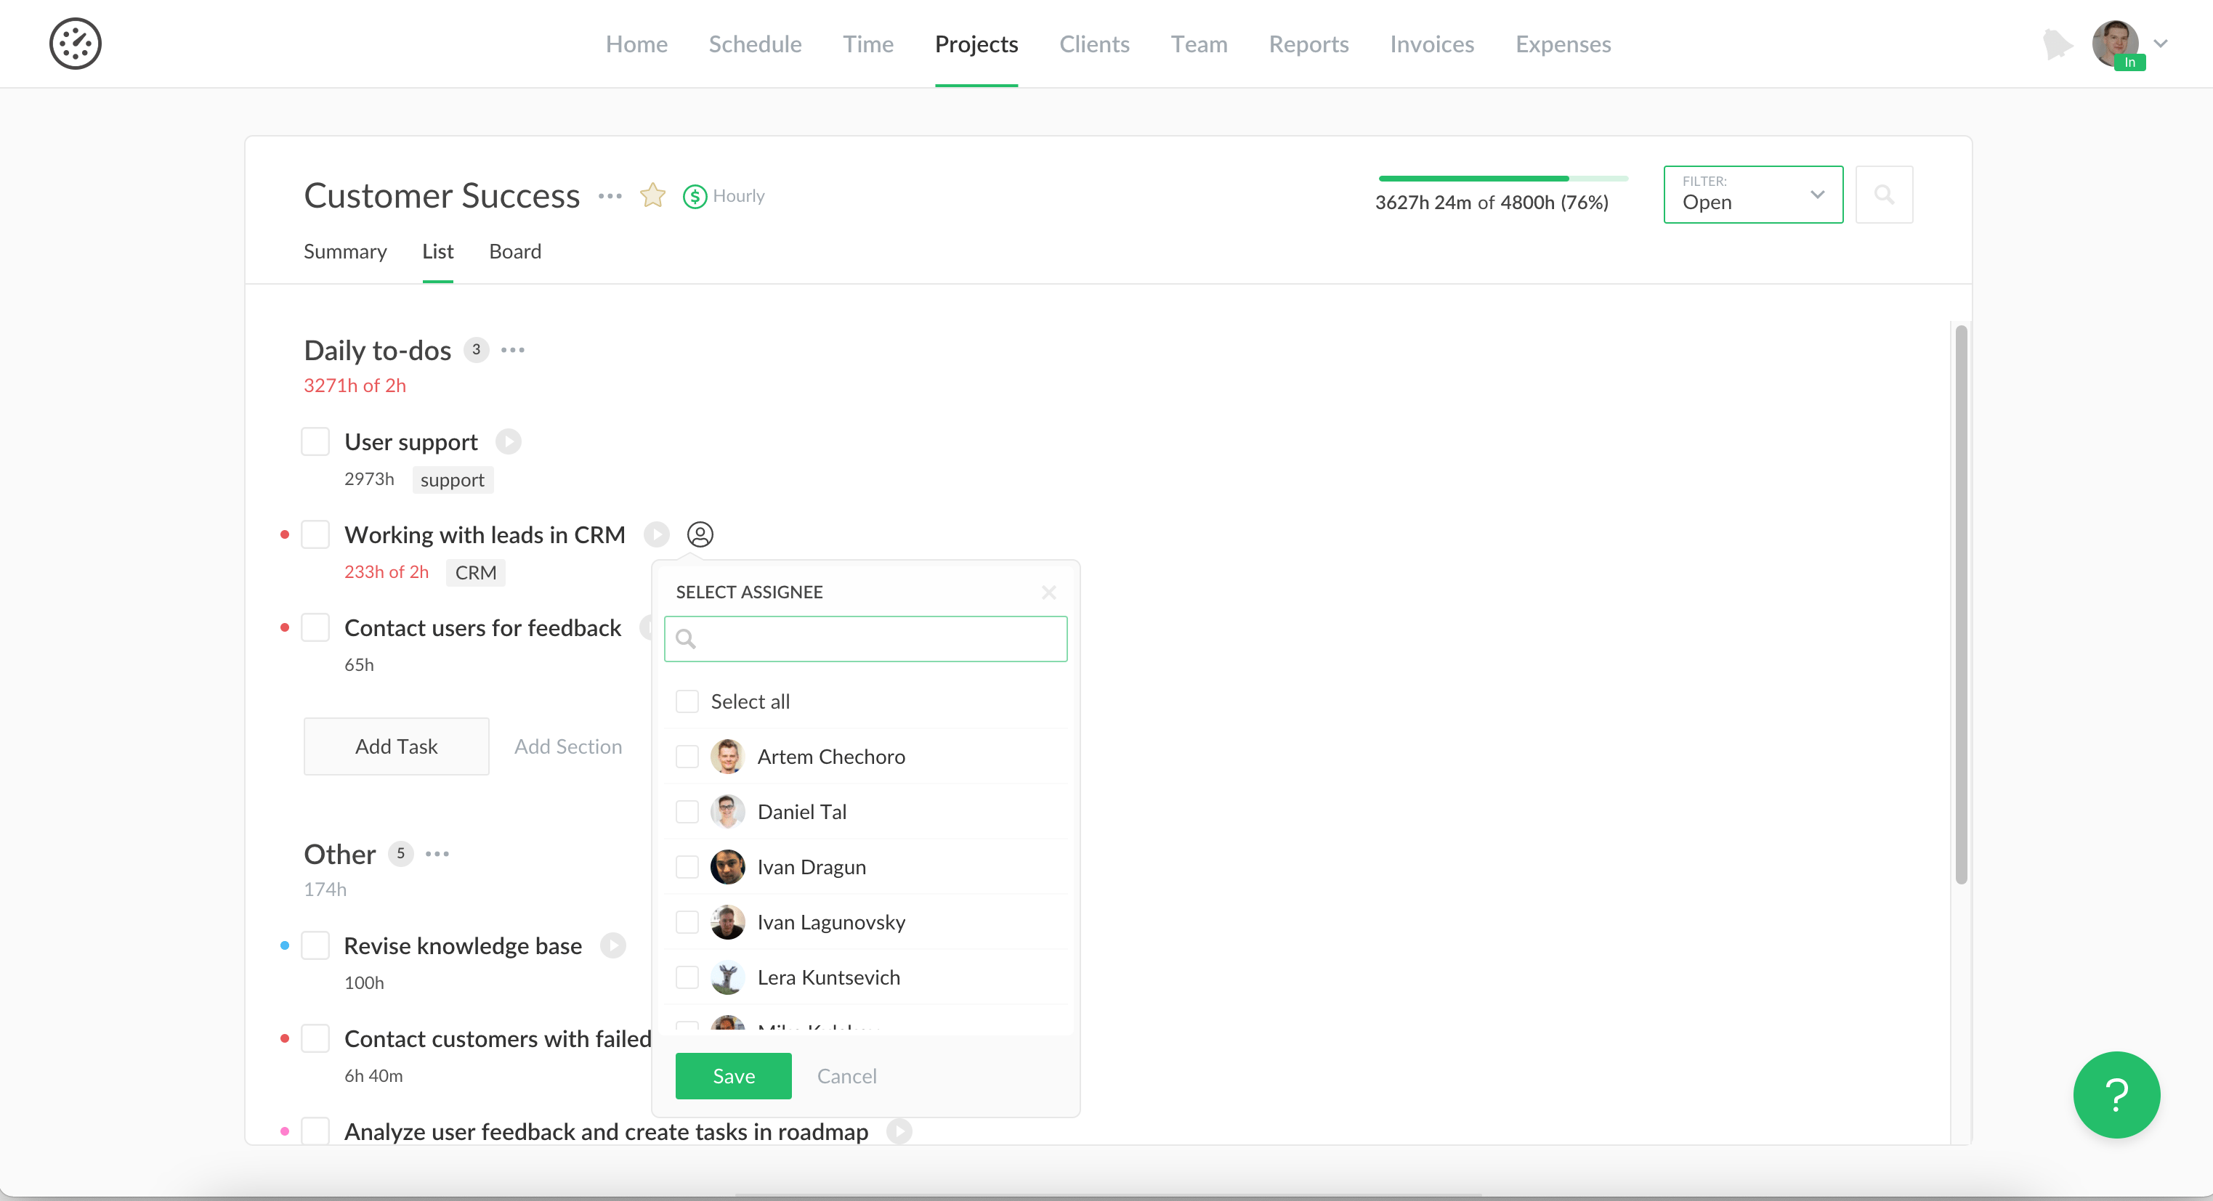Start timer for User support task
The height and width of the screenshot is (1201, 2213).
[509, 441]
